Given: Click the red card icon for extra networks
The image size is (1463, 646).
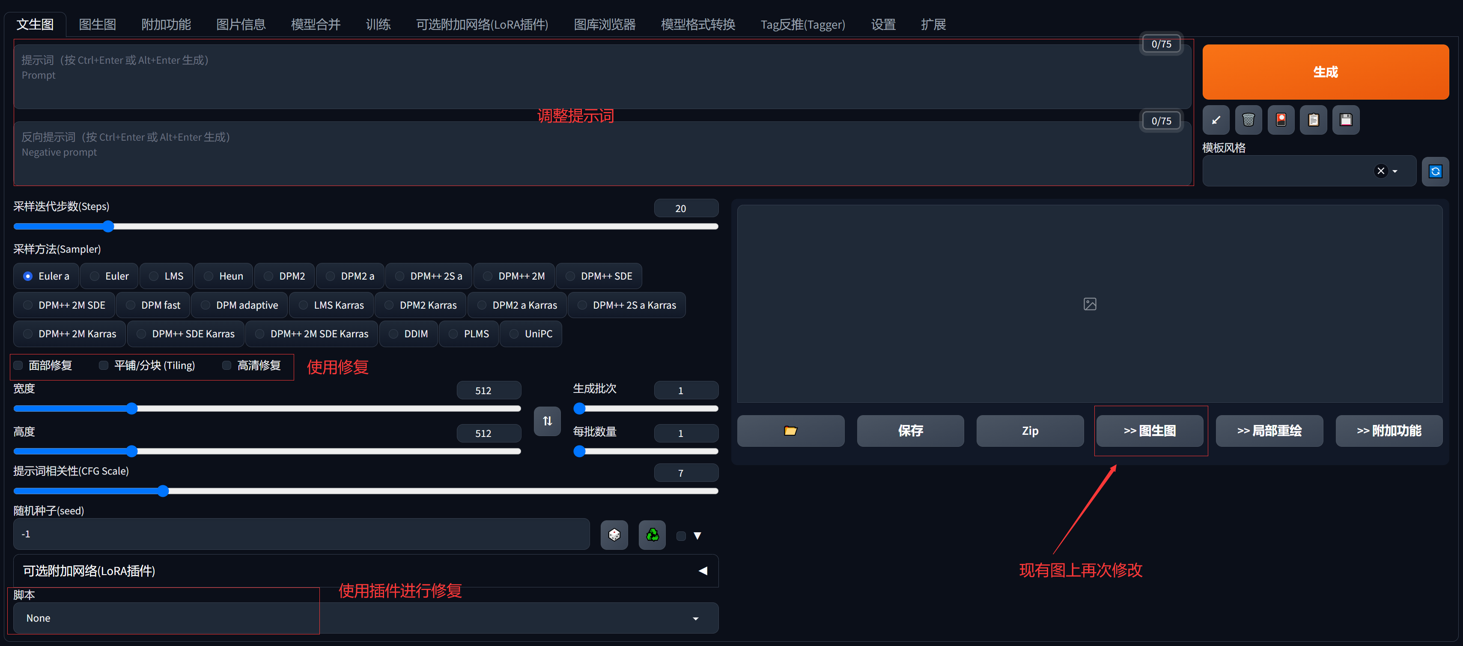Looking at the screenshot, I should coord(1281,120).
